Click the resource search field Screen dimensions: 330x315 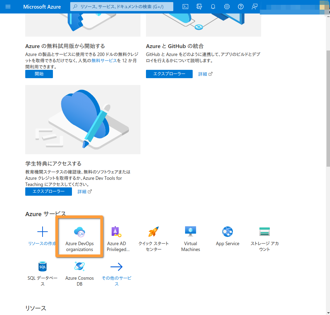(x=121, y=6)
